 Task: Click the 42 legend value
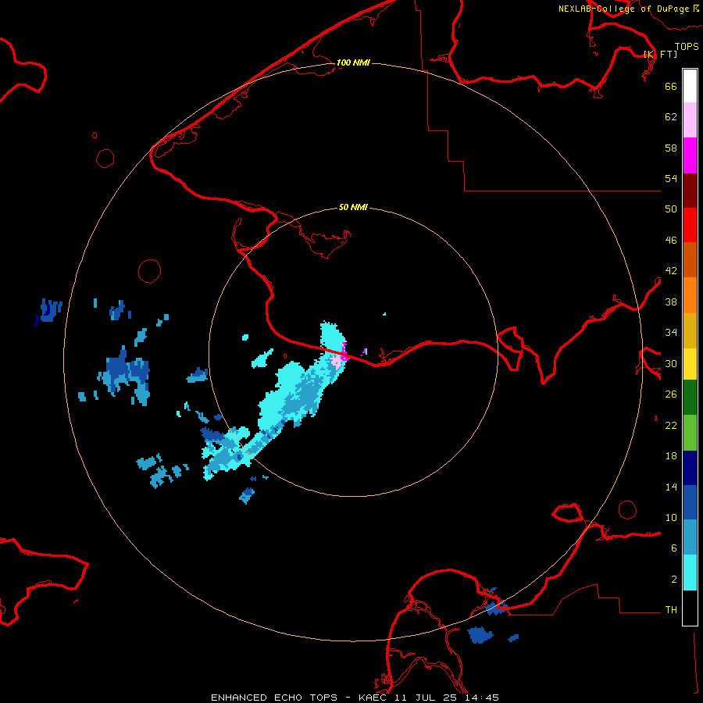pos(671,271)
